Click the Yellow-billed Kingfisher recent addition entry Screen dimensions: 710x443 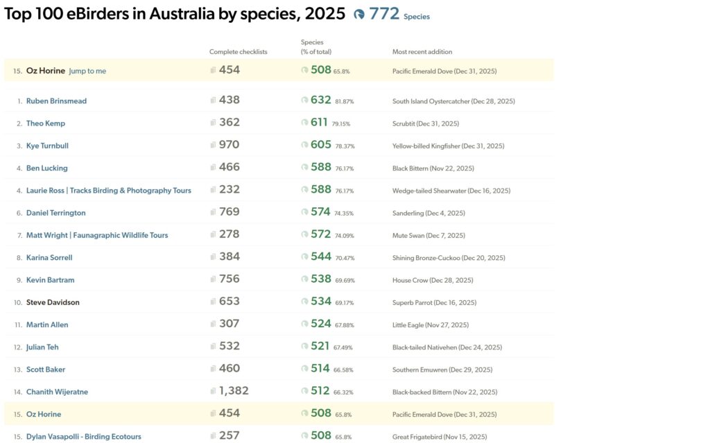(458, 146)
